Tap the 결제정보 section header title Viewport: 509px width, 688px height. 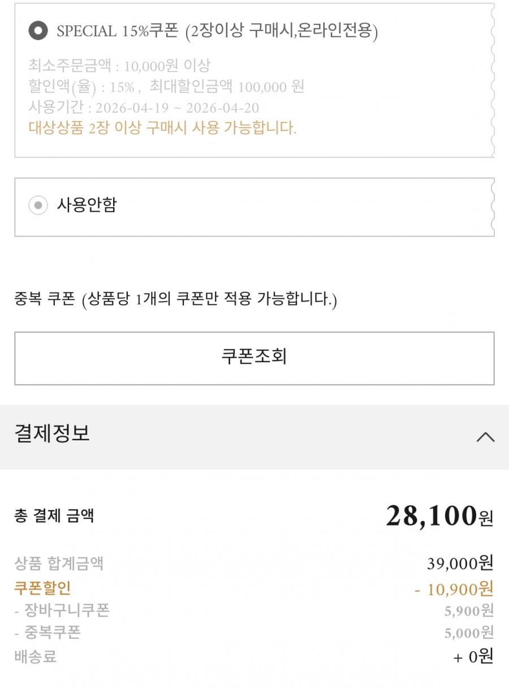pos(52,433)
